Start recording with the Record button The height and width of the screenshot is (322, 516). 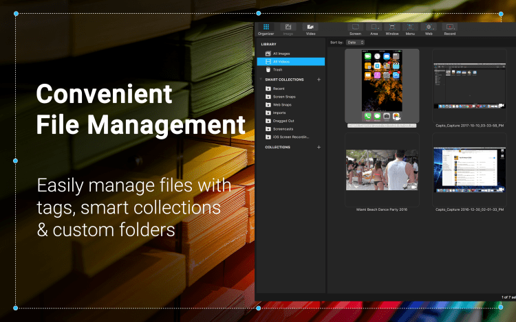click(x=449, y=28)
